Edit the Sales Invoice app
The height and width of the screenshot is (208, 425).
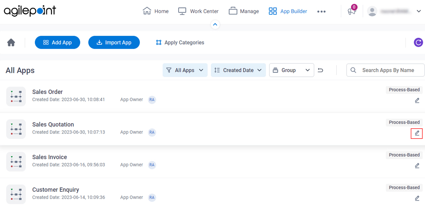417,165
